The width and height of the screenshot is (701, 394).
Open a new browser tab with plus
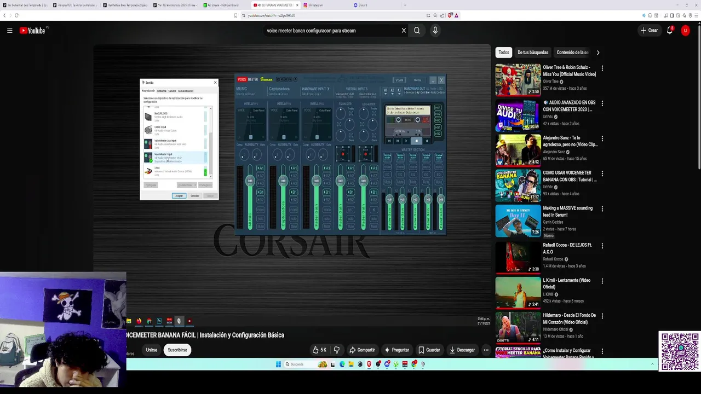pyautogui.click(x=405, y=5)
